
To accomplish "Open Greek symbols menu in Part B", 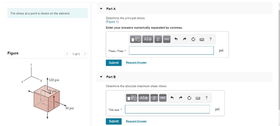I will [x=144, y=98].
